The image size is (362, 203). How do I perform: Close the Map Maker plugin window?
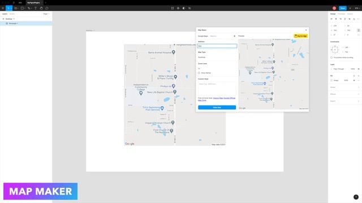306,30
